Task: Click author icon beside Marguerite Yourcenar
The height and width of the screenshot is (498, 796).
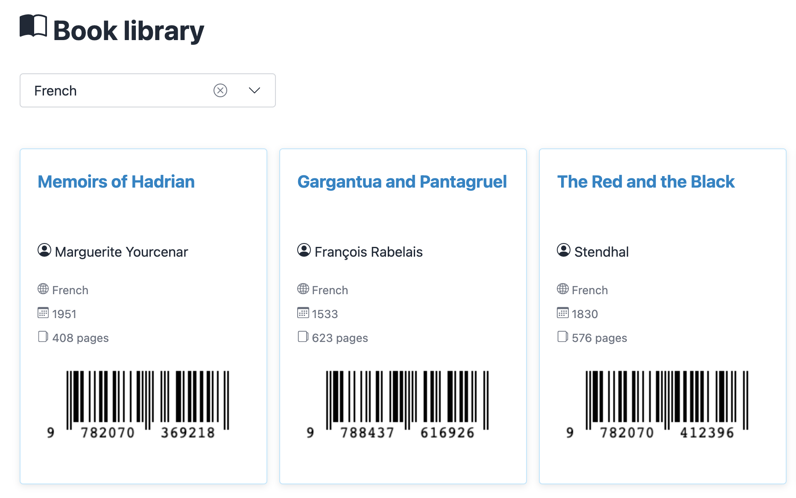Action: [44, 250]
